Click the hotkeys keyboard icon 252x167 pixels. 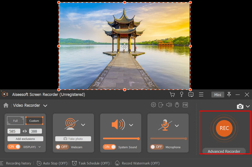coord(185,105)
